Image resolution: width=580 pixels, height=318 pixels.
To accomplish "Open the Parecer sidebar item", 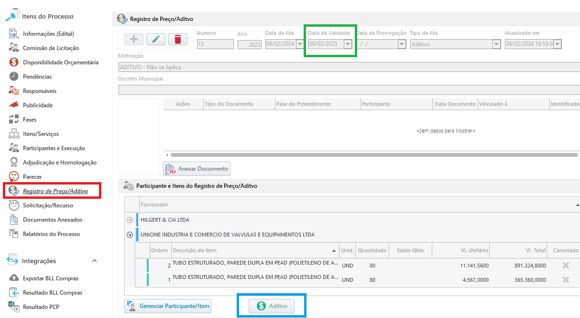I will click(x=32, y=177).
